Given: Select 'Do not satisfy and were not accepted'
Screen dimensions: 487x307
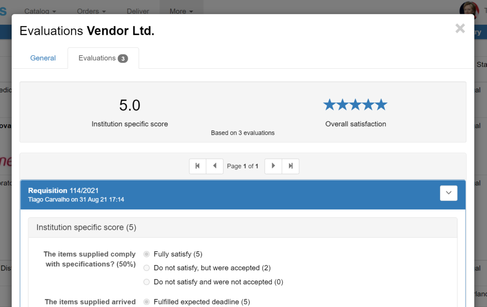Looking at the screenshot, I should (x=147, y=282).
